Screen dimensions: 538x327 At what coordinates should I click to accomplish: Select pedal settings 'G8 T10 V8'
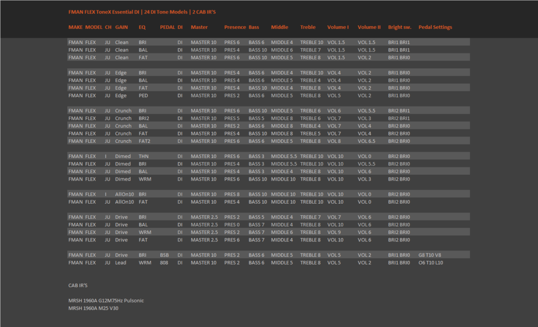[430, 255]
